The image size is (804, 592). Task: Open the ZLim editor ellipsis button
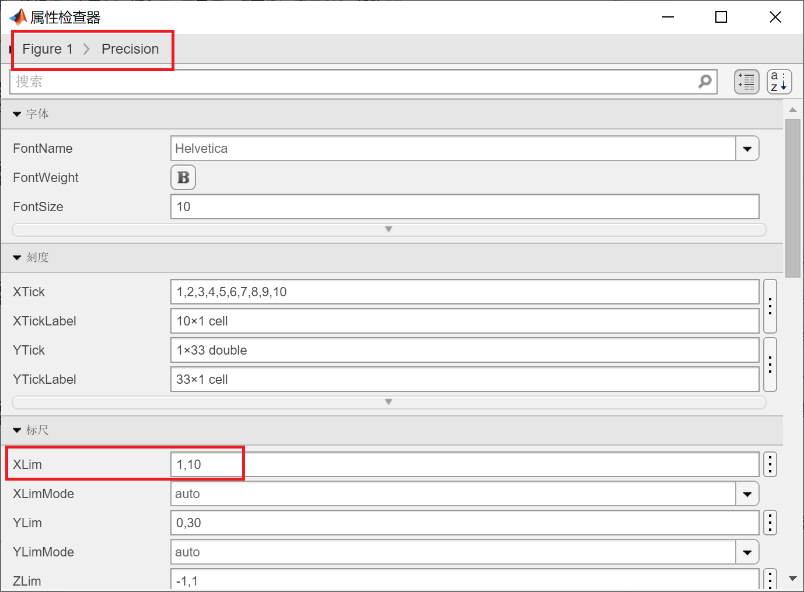click(770, 579)
